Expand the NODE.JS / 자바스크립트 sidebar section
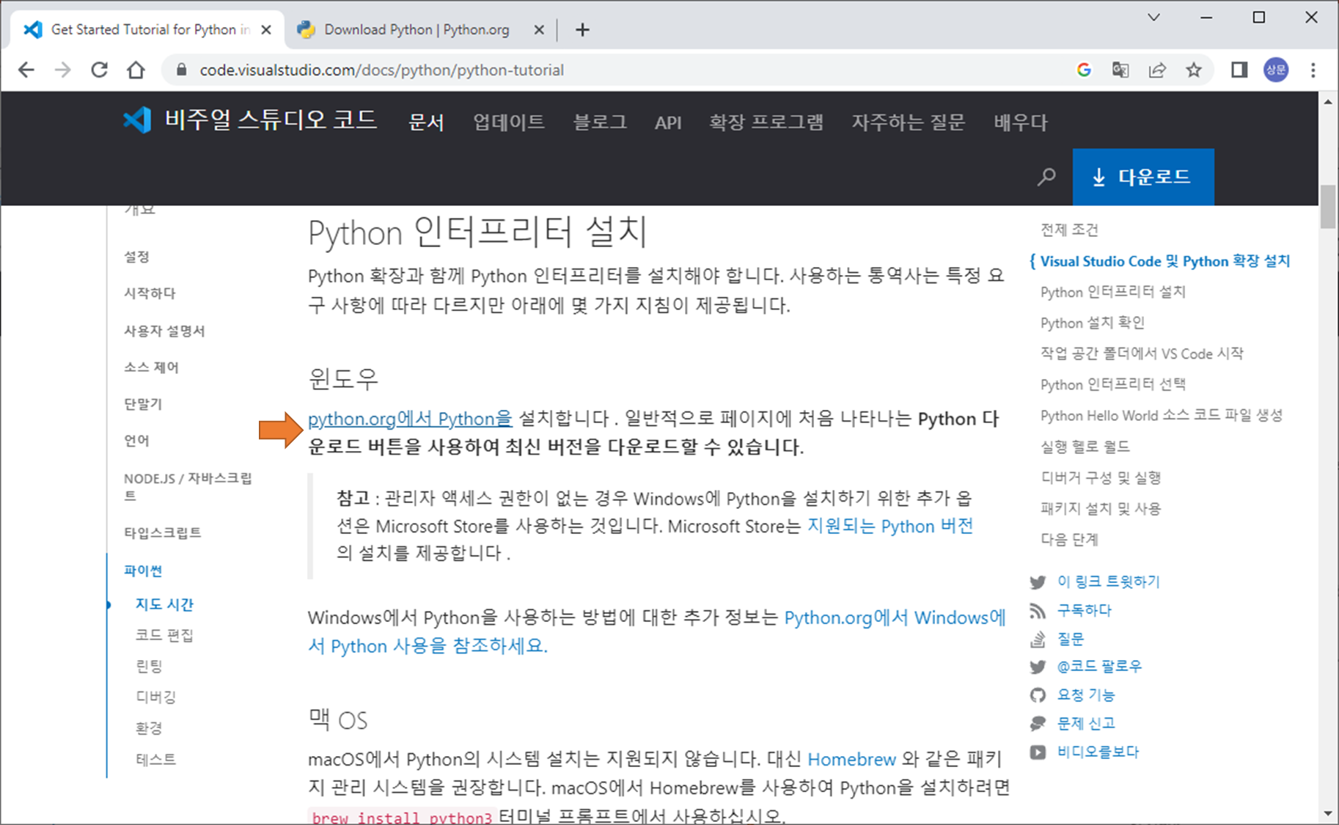The width and height of the screenshot is (1339, 825). click(188, 487)
